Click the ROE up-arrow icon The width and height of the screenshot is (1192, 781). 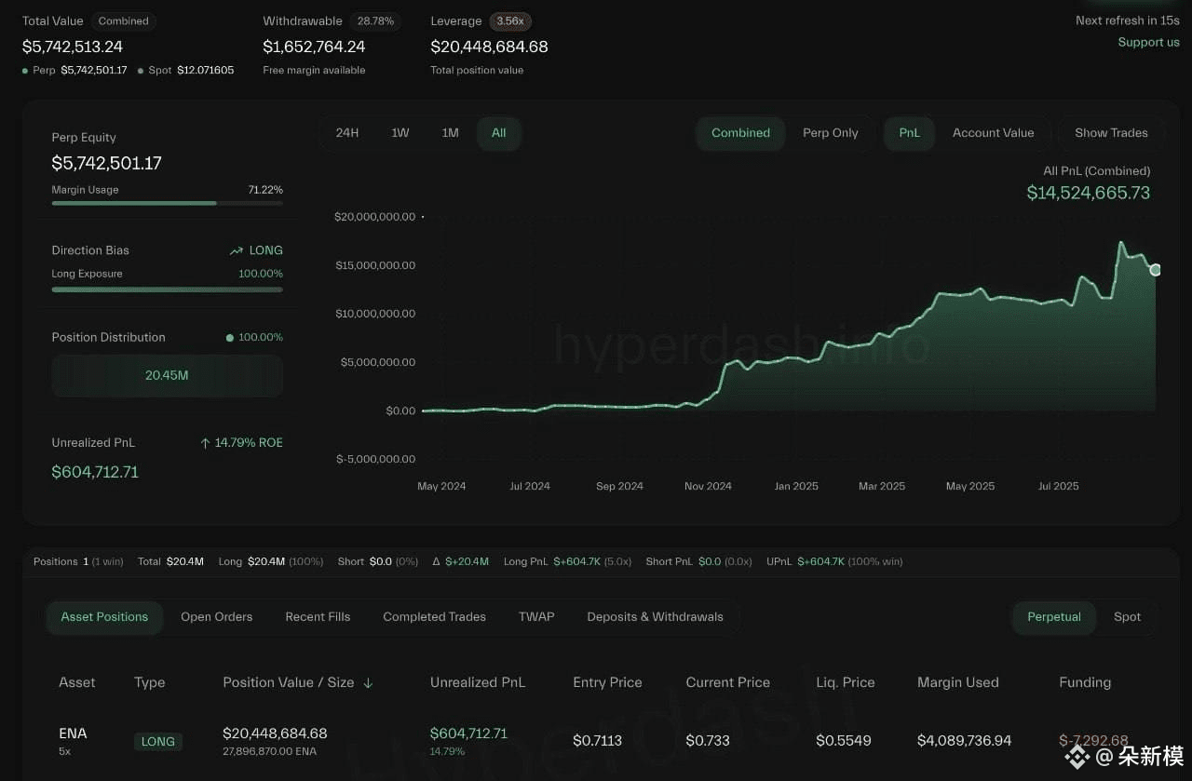[x=205, y=443]
